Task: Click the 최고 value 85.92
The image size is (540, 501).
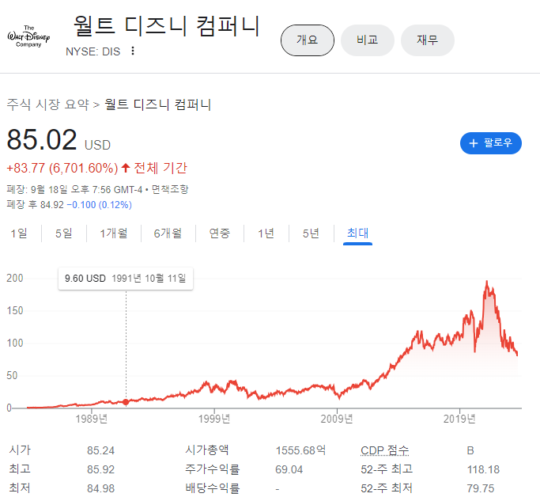Action: (100, 469)
